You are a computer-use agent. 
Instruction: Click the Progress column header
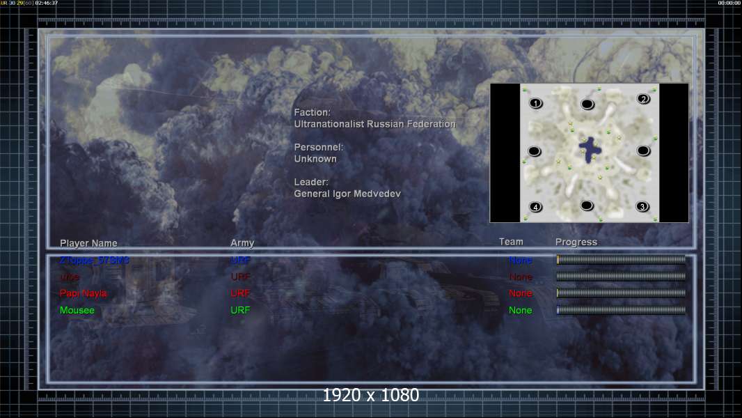[x=576, y=242]
